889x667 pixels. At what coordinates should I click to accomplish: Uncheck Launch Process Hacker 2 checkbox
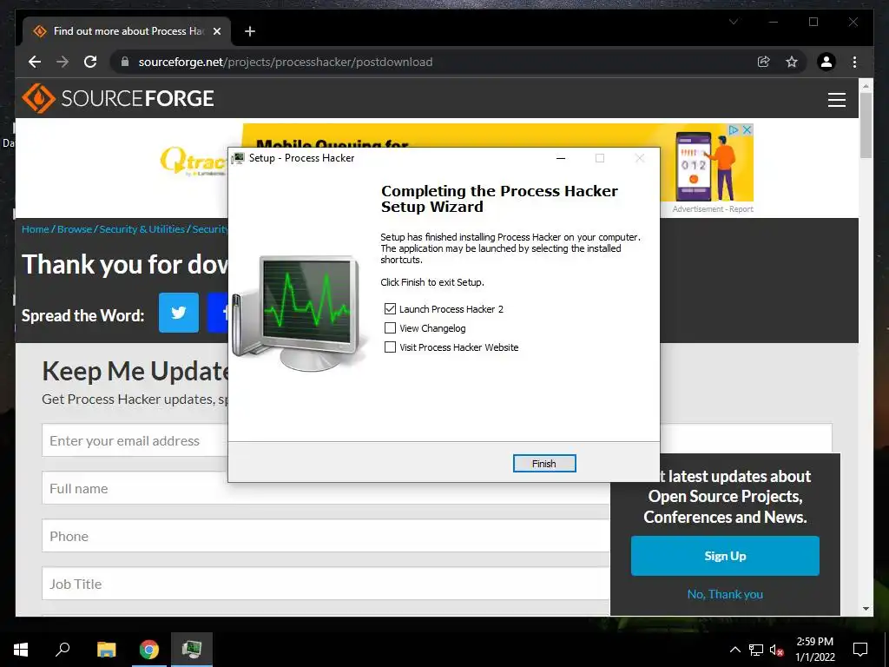click(x=390, y=308)
